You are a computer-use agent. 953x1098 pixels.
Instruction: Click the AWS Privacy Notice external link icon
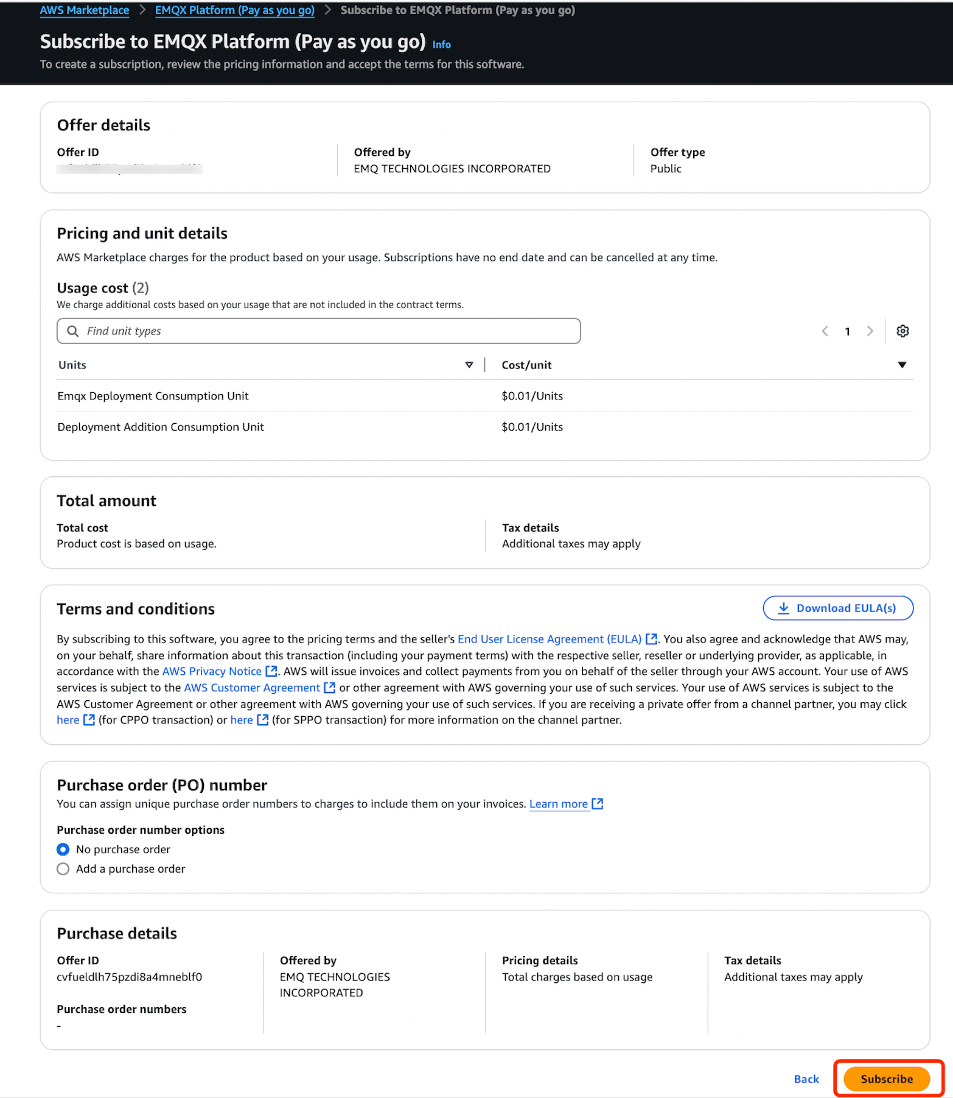[x=271, y=671]
